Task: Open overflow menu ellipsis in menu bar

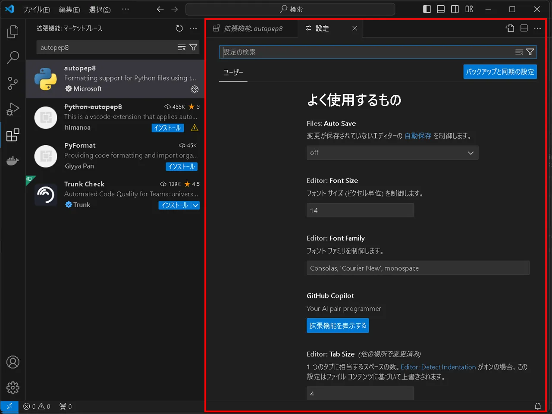Action: pyautogui.click(x=125, y=9)
